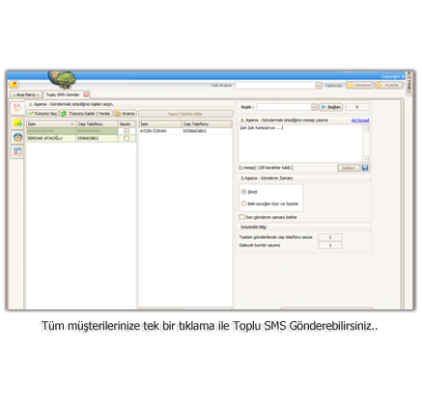The image size is (422, 403).
Task: Click the yellow icon in the top-left toolbar
Action: [x=14, y=85]
